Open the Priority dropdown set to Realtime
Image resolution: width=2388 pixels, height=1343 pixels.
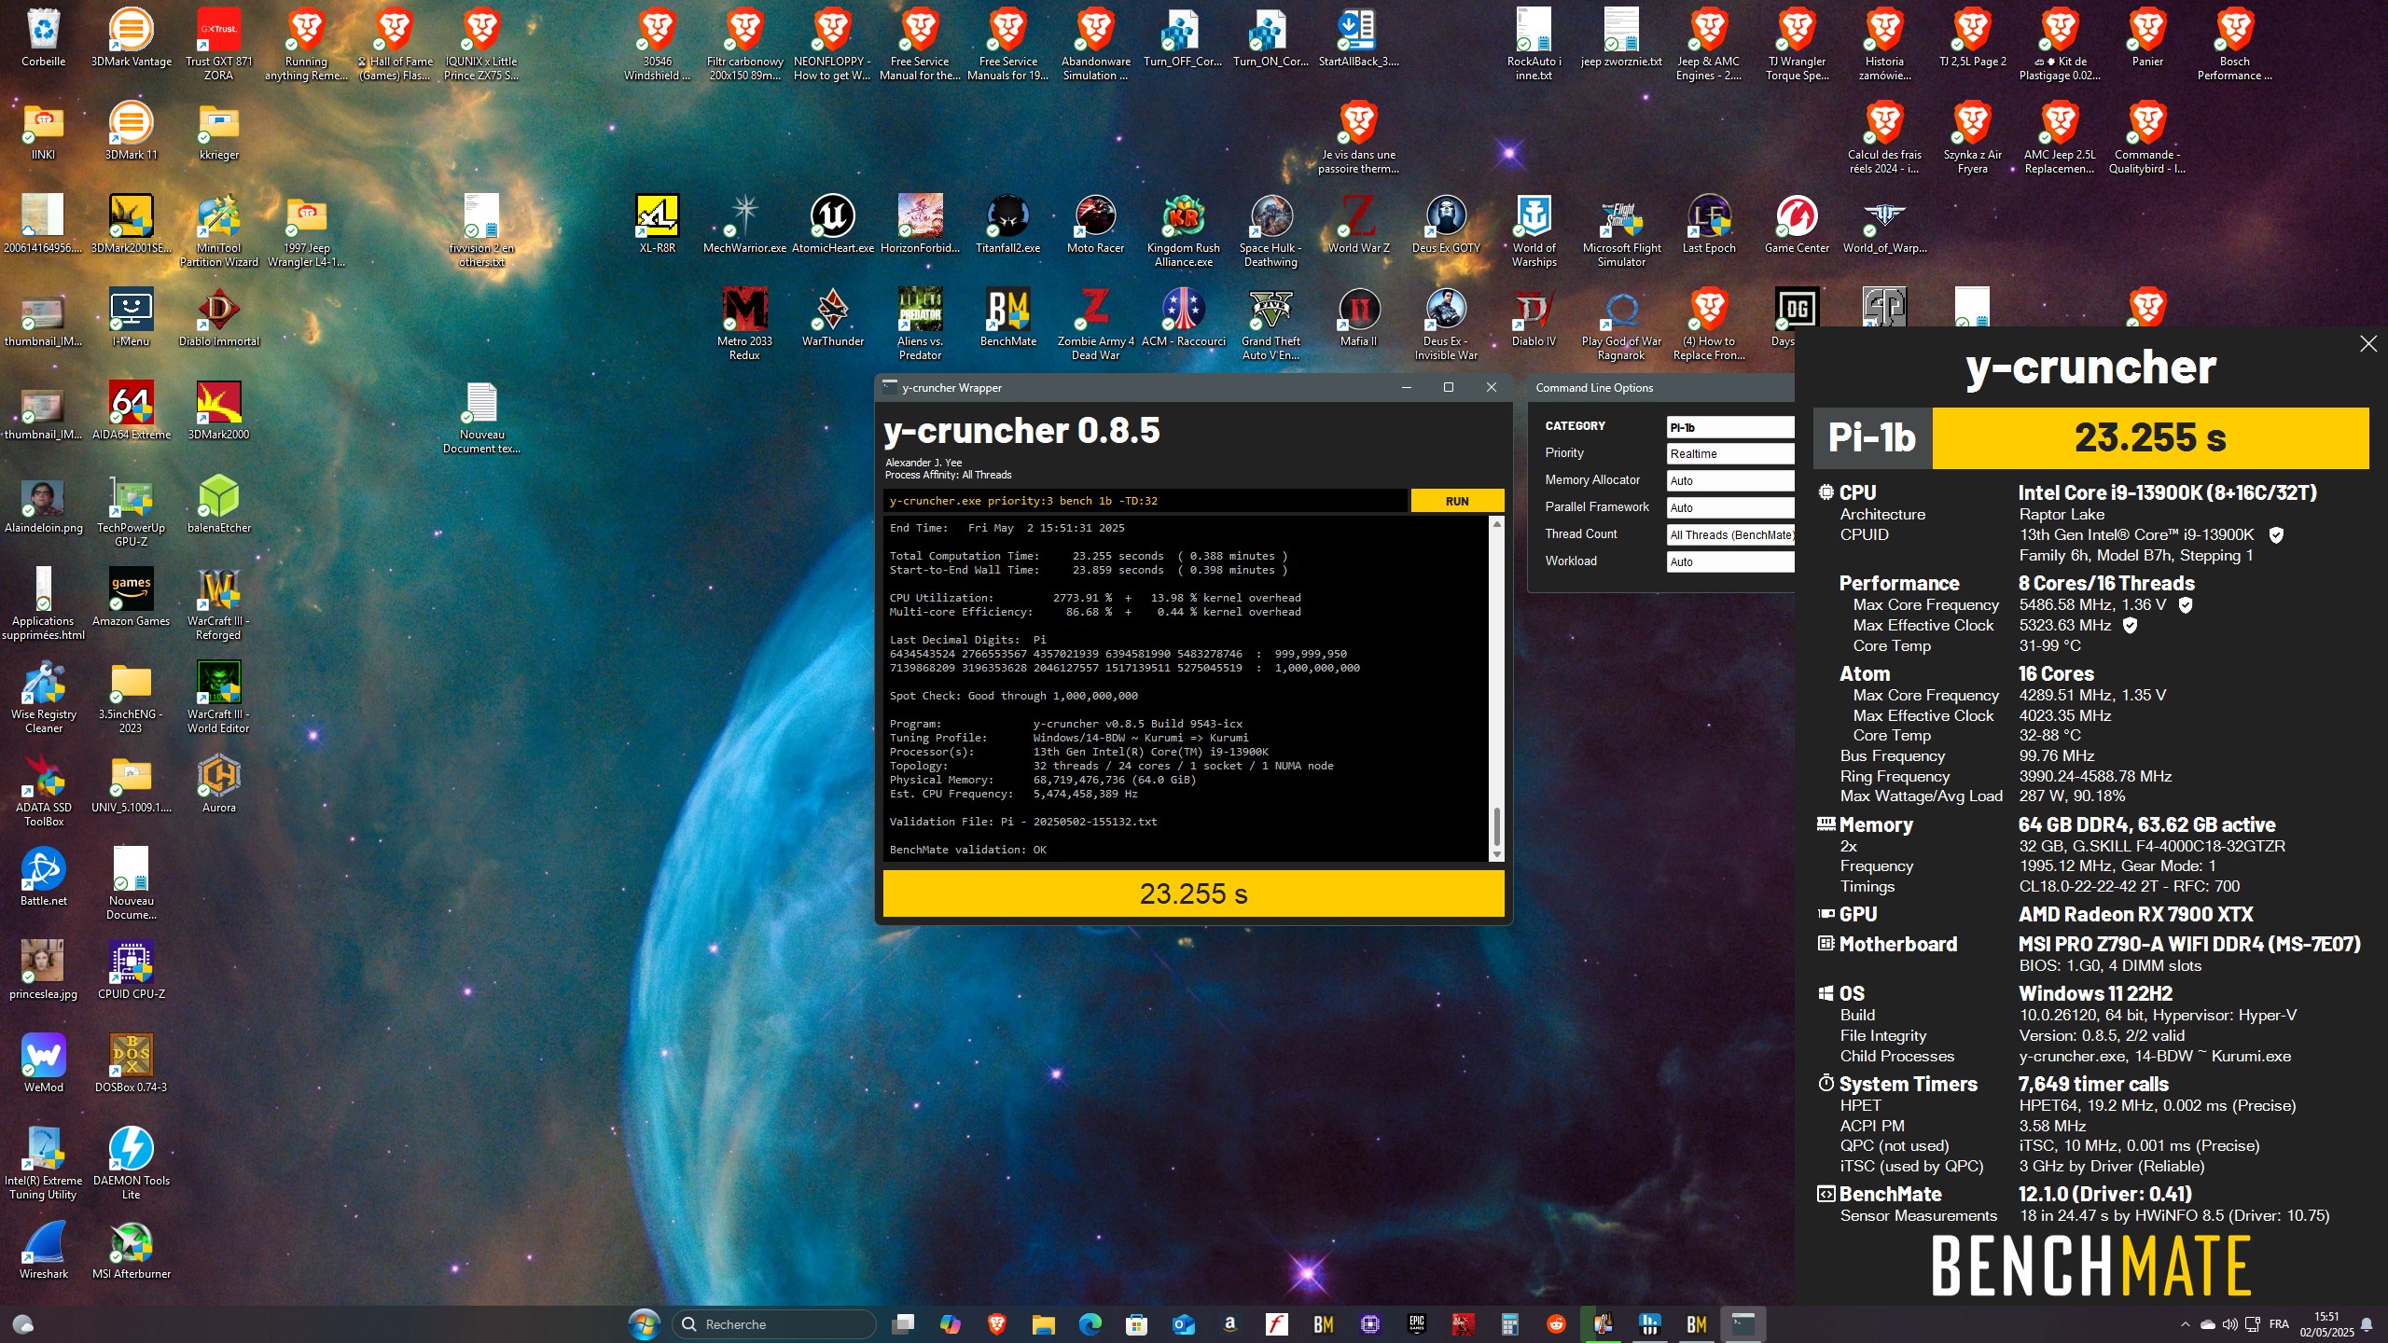click(x=1730, y=454)
